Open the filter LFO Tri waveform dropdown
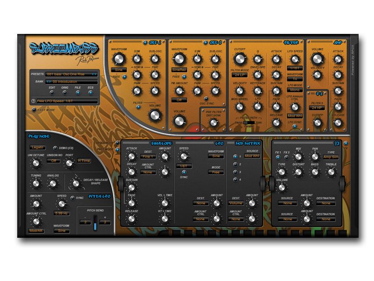374x281 pixels. tap(295, 79)
